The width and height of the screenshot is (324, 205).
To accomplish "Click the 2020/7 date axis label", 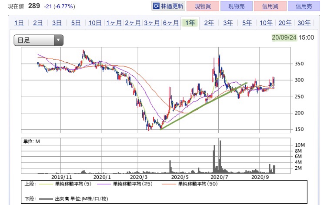I will (x=219, y=177).
